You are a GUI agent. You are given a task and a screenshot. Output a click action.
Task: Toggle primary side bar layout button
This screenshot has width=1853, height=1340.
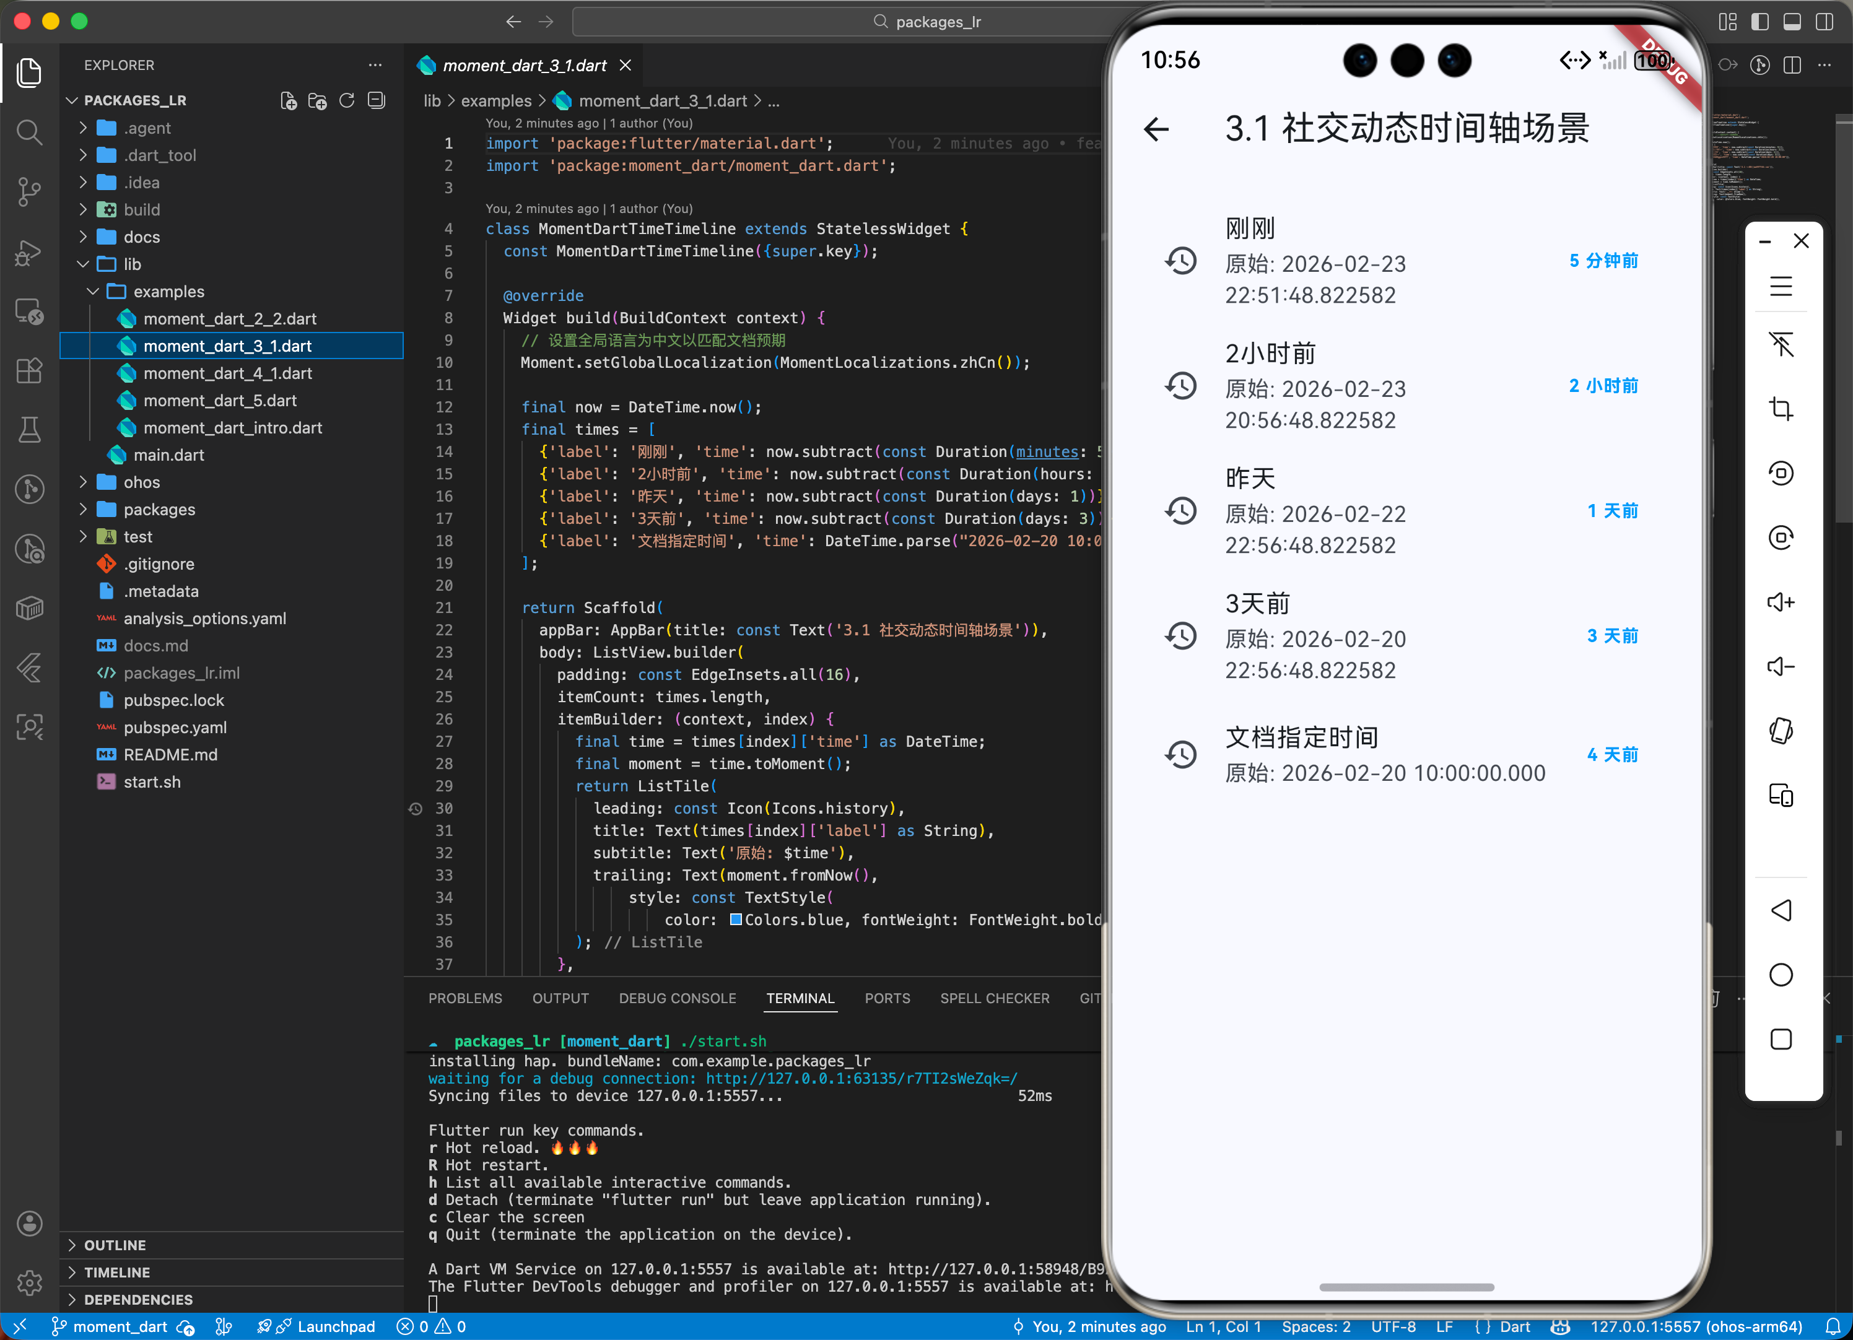[1759, 21]
